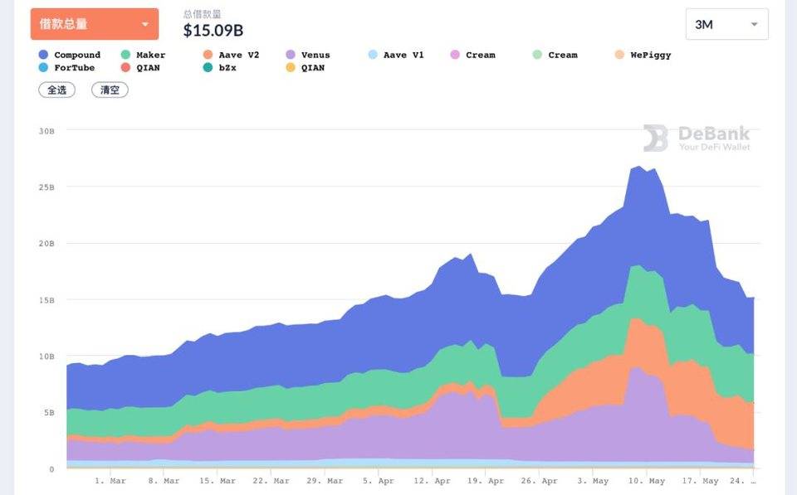Expand the 3M time range selector

[x=726, y=25]
